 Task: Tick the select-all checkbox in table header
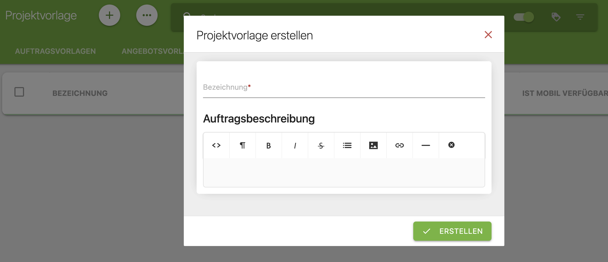19,92
